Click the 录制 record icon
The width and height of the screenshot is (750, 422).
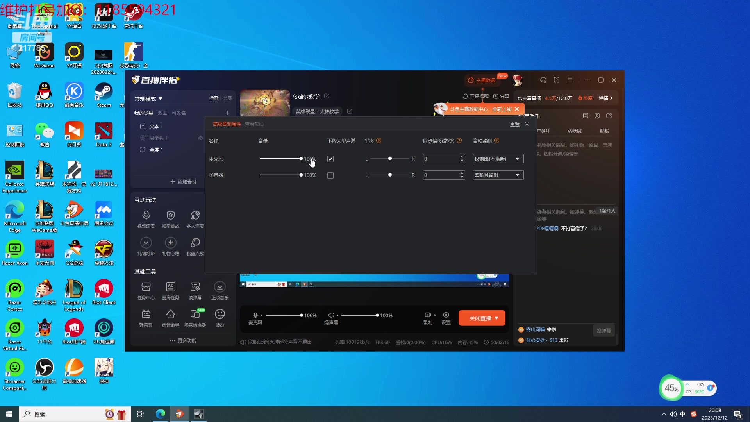[x=428, y=315]
